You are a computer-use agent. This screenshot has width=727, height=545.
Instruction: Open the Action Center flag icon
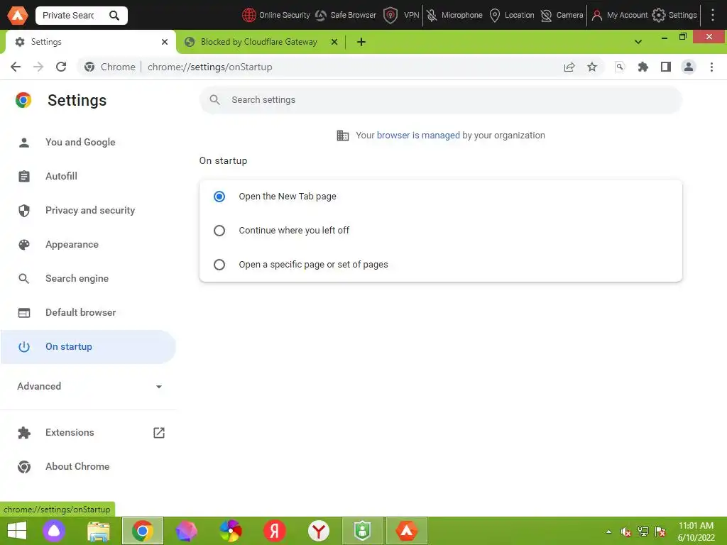(x=660, y=532)
